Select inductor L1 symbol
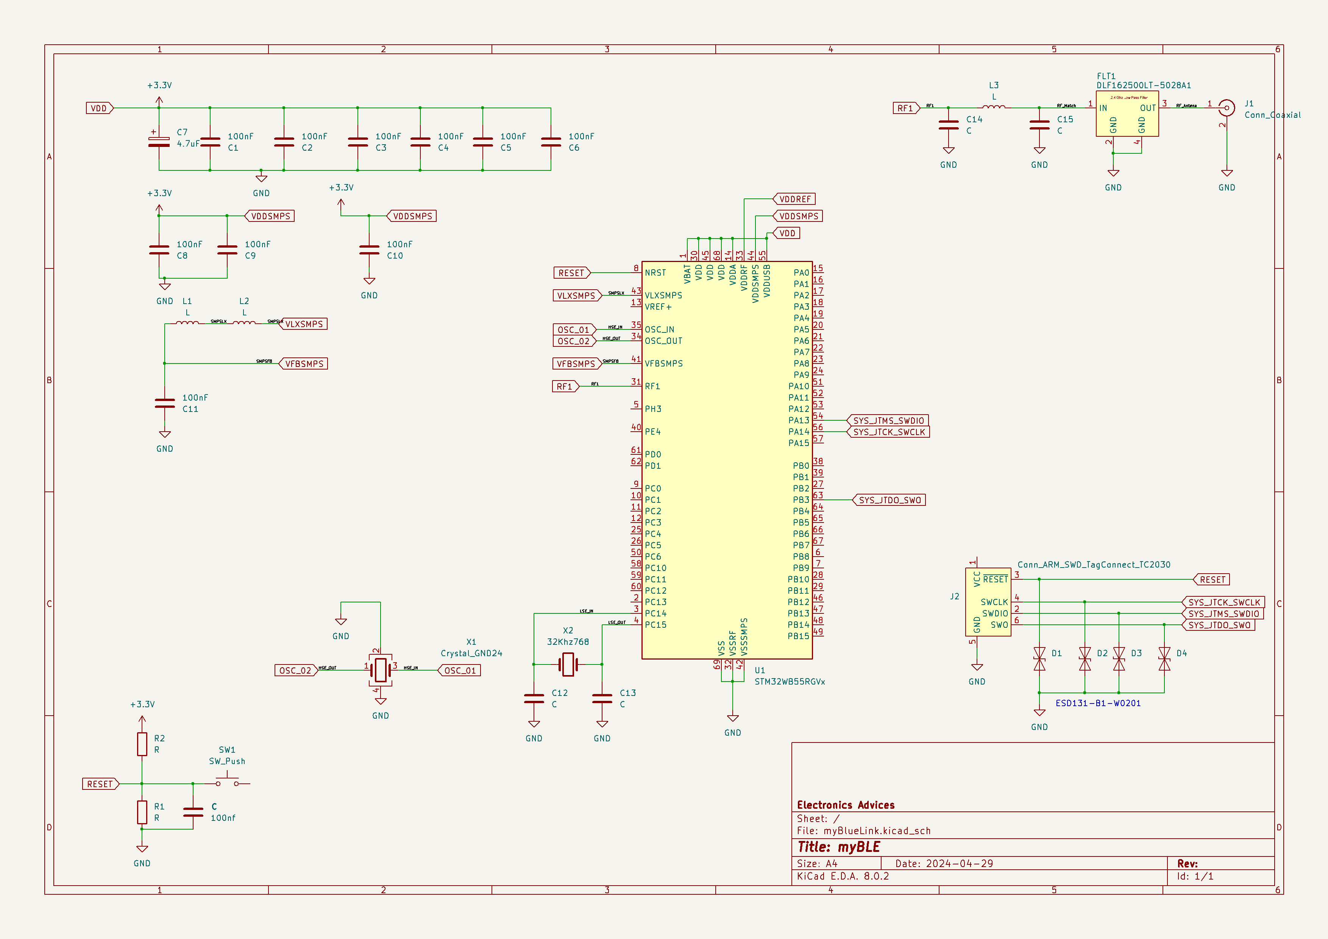 [x=187, y=323]
